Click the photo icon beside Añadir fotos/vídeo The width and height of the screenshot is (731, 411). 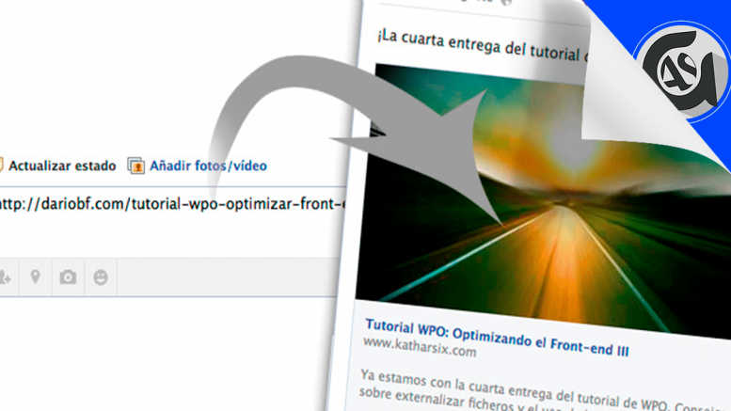(135, 166)
